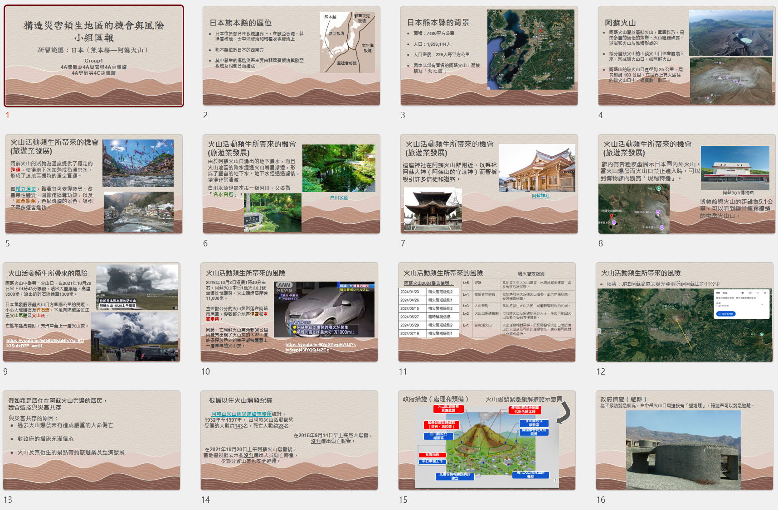The height and width of the screenshot is (510, 778).
Task: Click the crater lake photo on slide 4
Action: coord(730,33)
